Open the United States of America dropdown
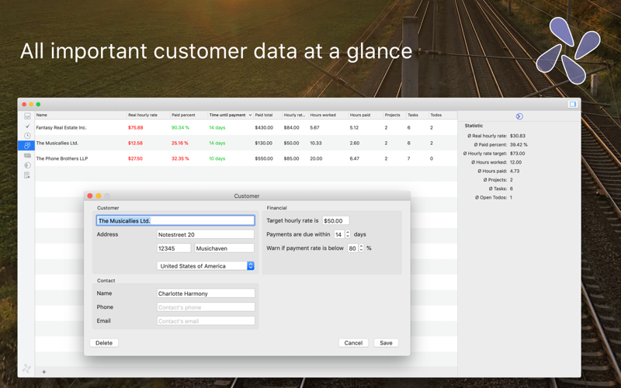621x388 pixels. coord(206,266)
